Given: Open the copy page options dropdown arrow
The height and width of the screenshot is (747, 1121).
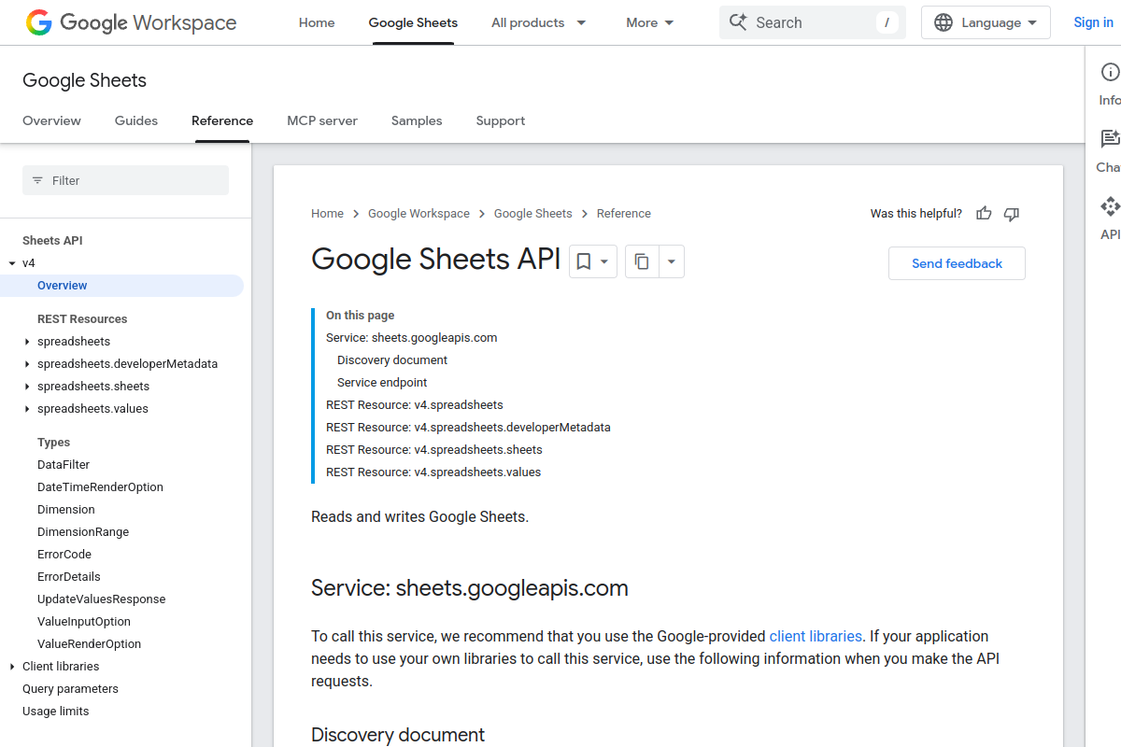Looking at the screenshot, I should 671,262.
